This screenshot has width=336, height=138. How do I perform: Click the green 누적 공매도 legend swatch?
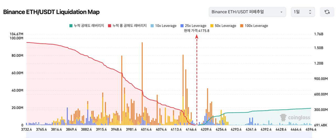click(71, 26)
